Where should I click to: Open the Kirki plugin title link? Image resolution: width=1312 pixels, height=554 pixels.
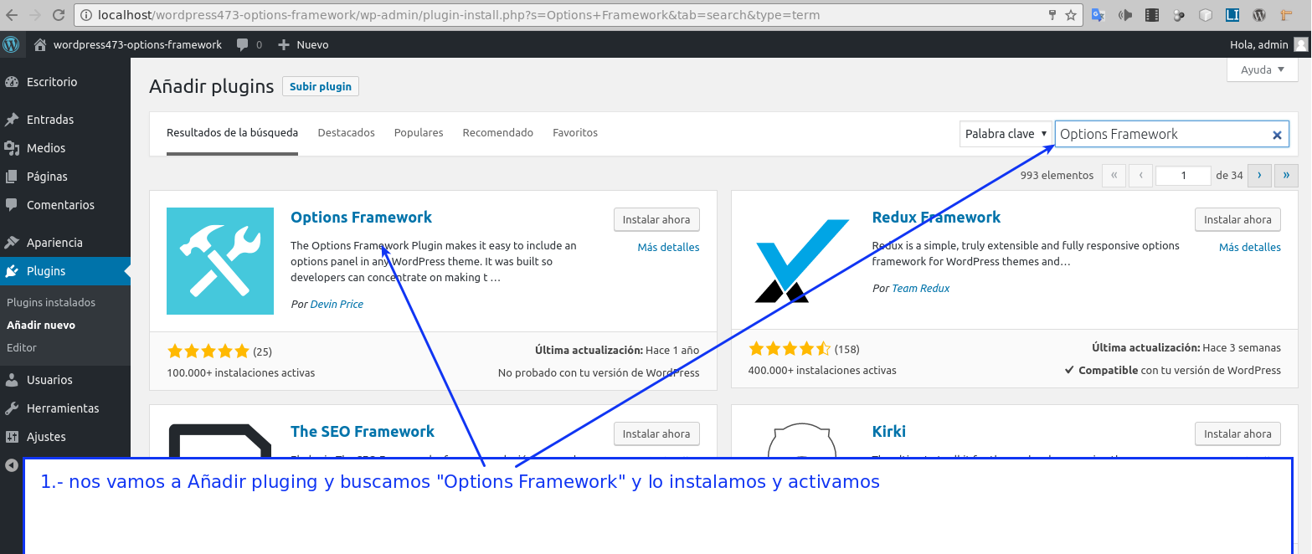pyautogui.click(x=889, y=431)
